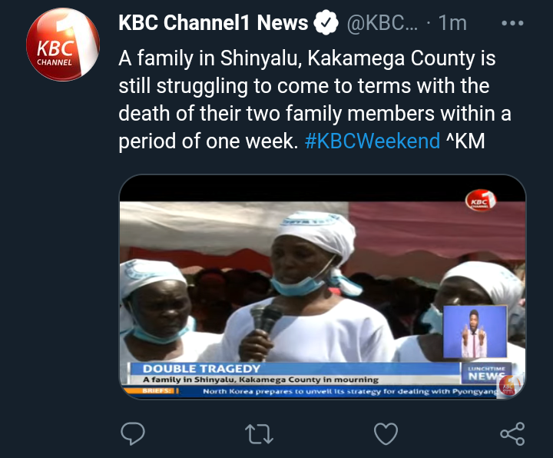Click the Shinyalu, Kakamega County mourning subtitle
This screenshot has height=458, width=553.
click(260, 380)
